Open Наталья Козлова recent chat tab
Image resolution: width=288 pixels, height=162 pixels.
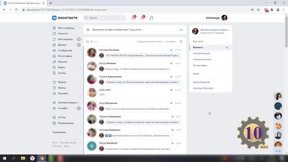coord(203,88)
